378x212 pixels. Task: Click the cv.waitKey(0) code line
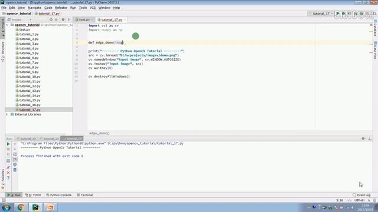(x=100, y=68)
